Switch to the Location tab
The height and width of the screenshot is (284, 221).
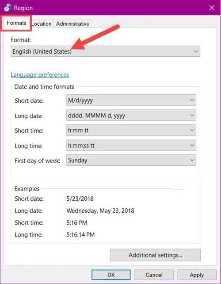point(42,24)
